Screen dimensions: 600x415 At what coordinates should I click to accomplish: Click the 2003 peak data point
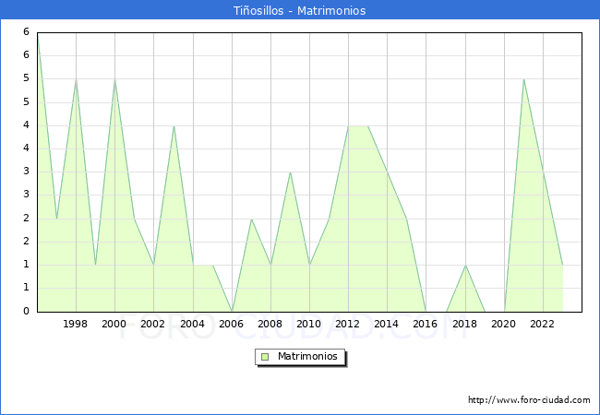tap(174, 125)
